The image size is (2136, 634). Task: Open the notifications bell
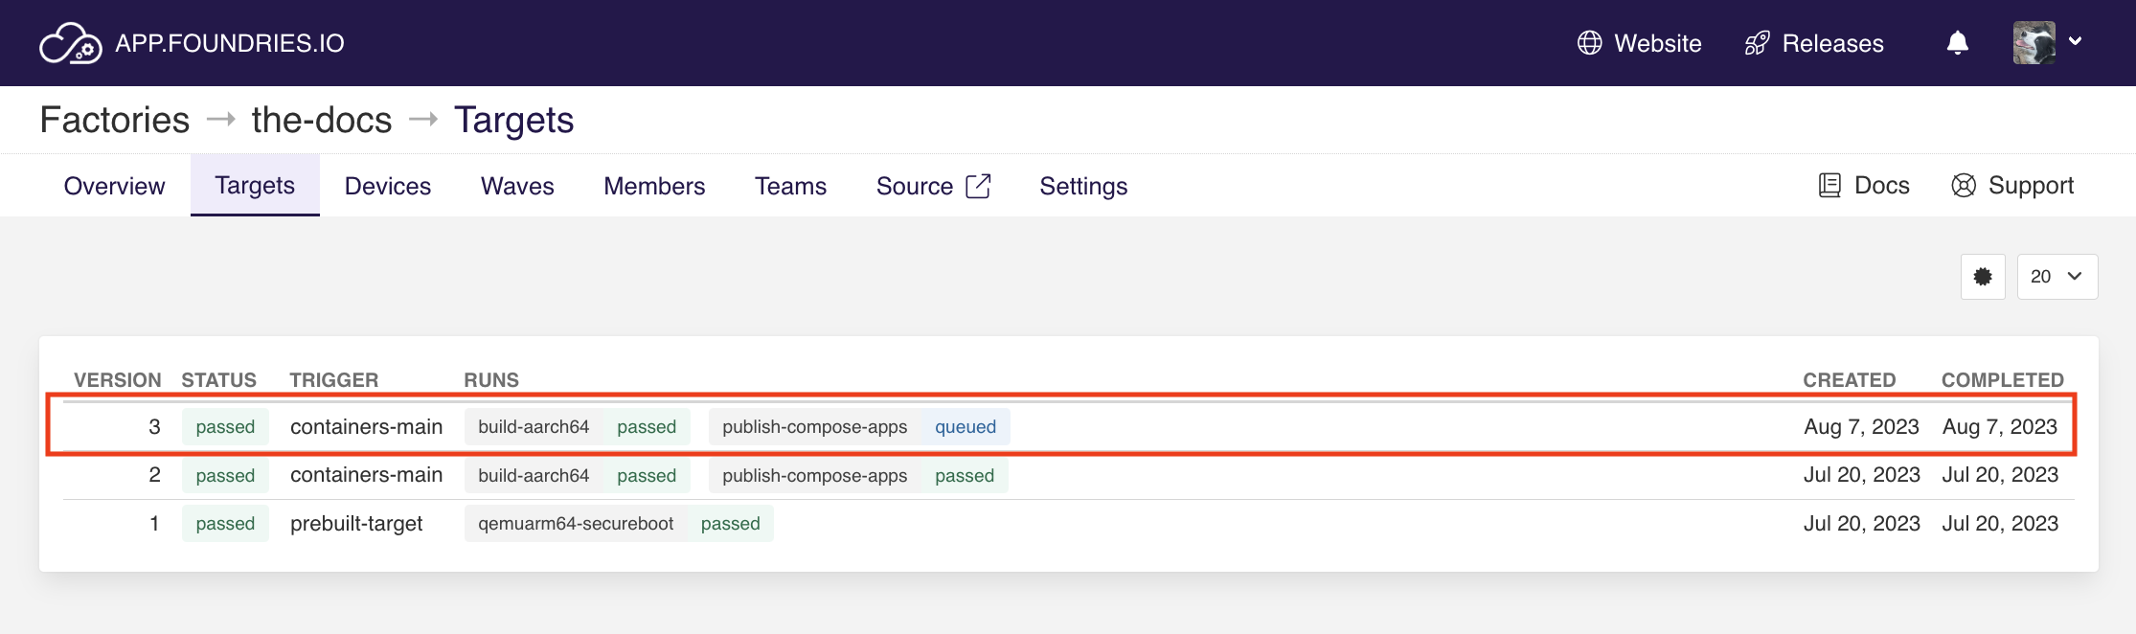point(1957,43)
